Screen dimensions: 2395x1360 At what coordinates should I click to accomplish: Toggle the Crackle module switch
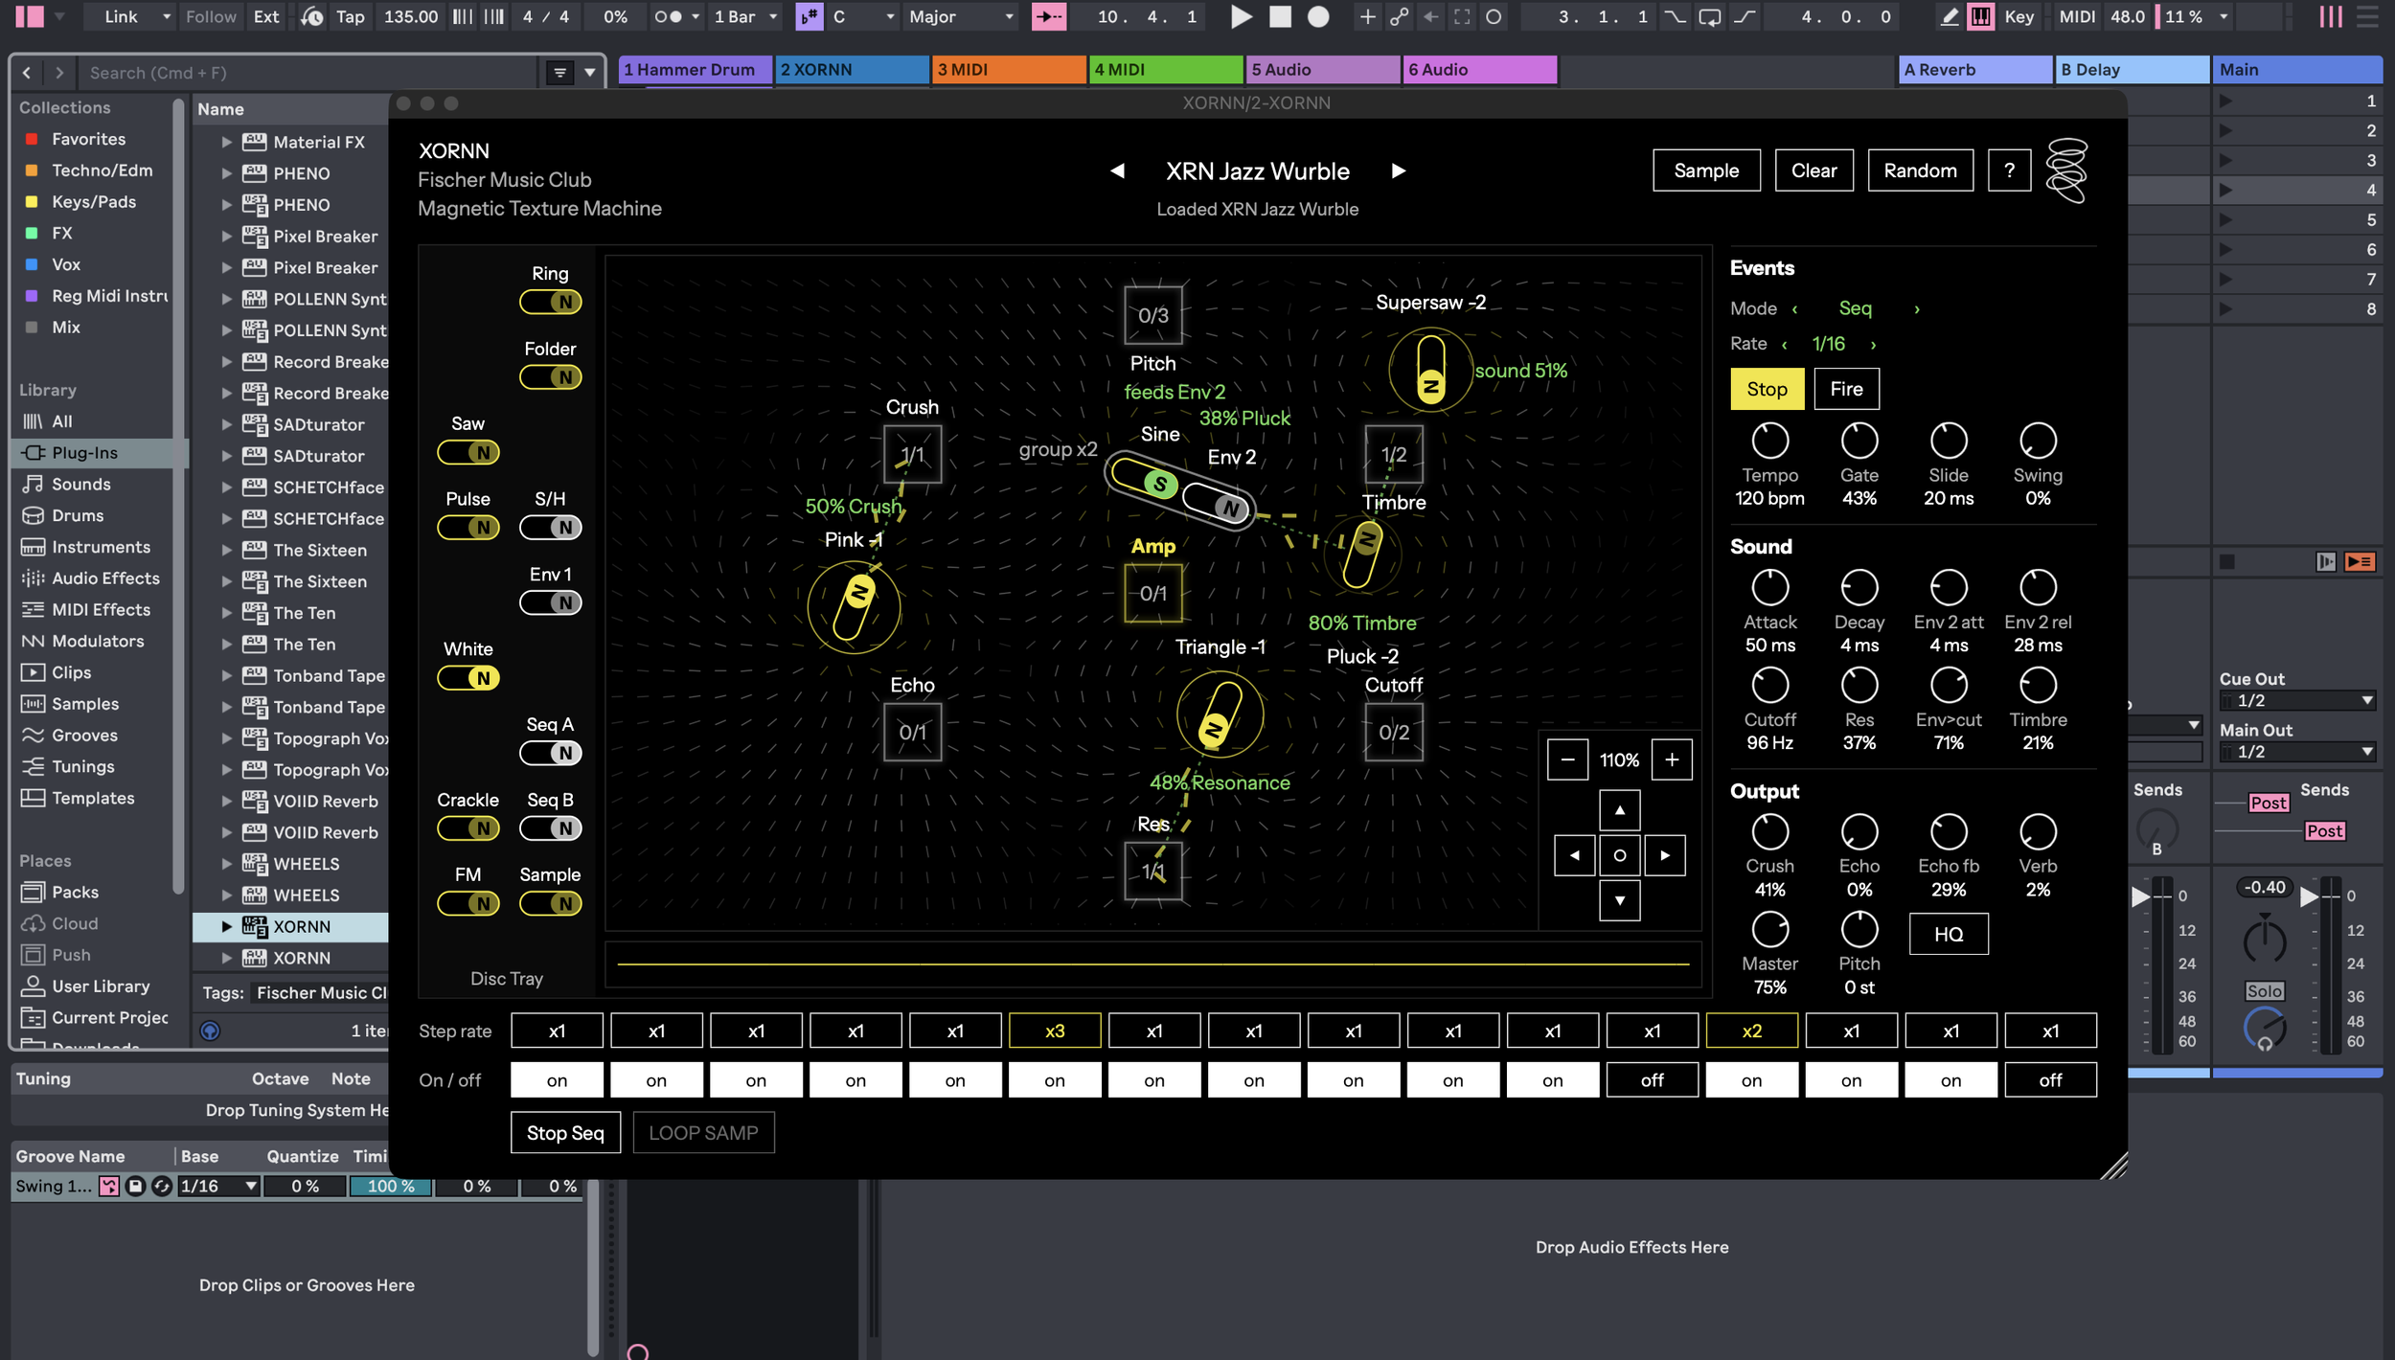pos(468,828)
